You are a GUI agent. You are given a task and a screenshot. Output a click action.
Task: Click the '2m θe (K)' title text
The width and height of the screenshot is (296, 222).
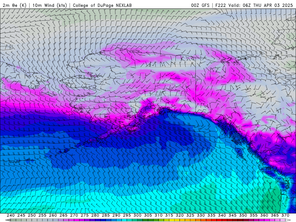click(14, 5)
